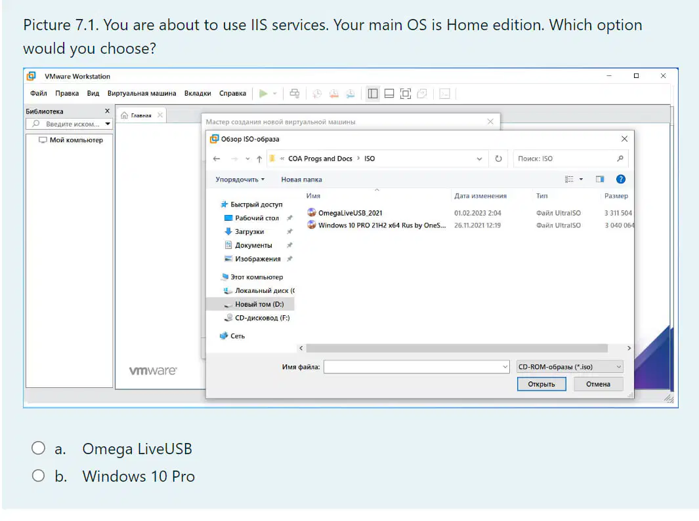699x521 pixels.
Task: Select radio option a. Omega LiveUSB
Action: [x=38, y=448]
